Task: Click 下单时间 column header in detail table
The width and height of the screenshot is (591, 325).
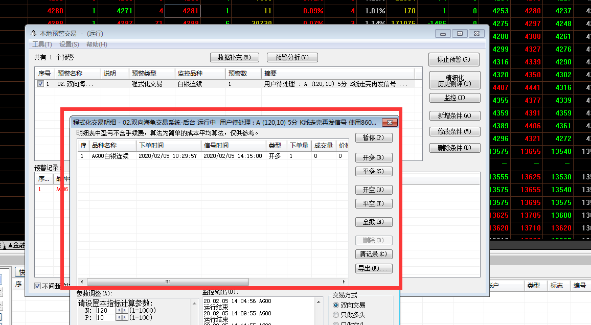Action: [169, 145]
